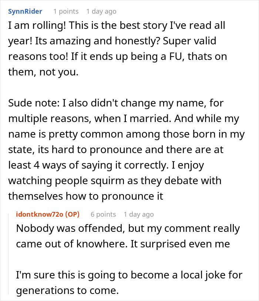Open the "1 day ago" timestamp on OP's reply
259x301 pixels.
pyautogui.click(x=138, y=214)
